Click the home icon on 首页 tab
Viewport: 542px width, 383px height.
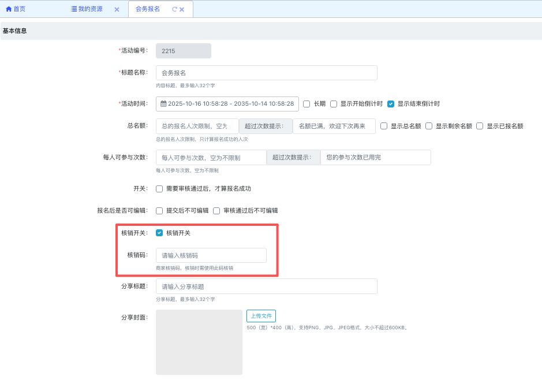9,9
